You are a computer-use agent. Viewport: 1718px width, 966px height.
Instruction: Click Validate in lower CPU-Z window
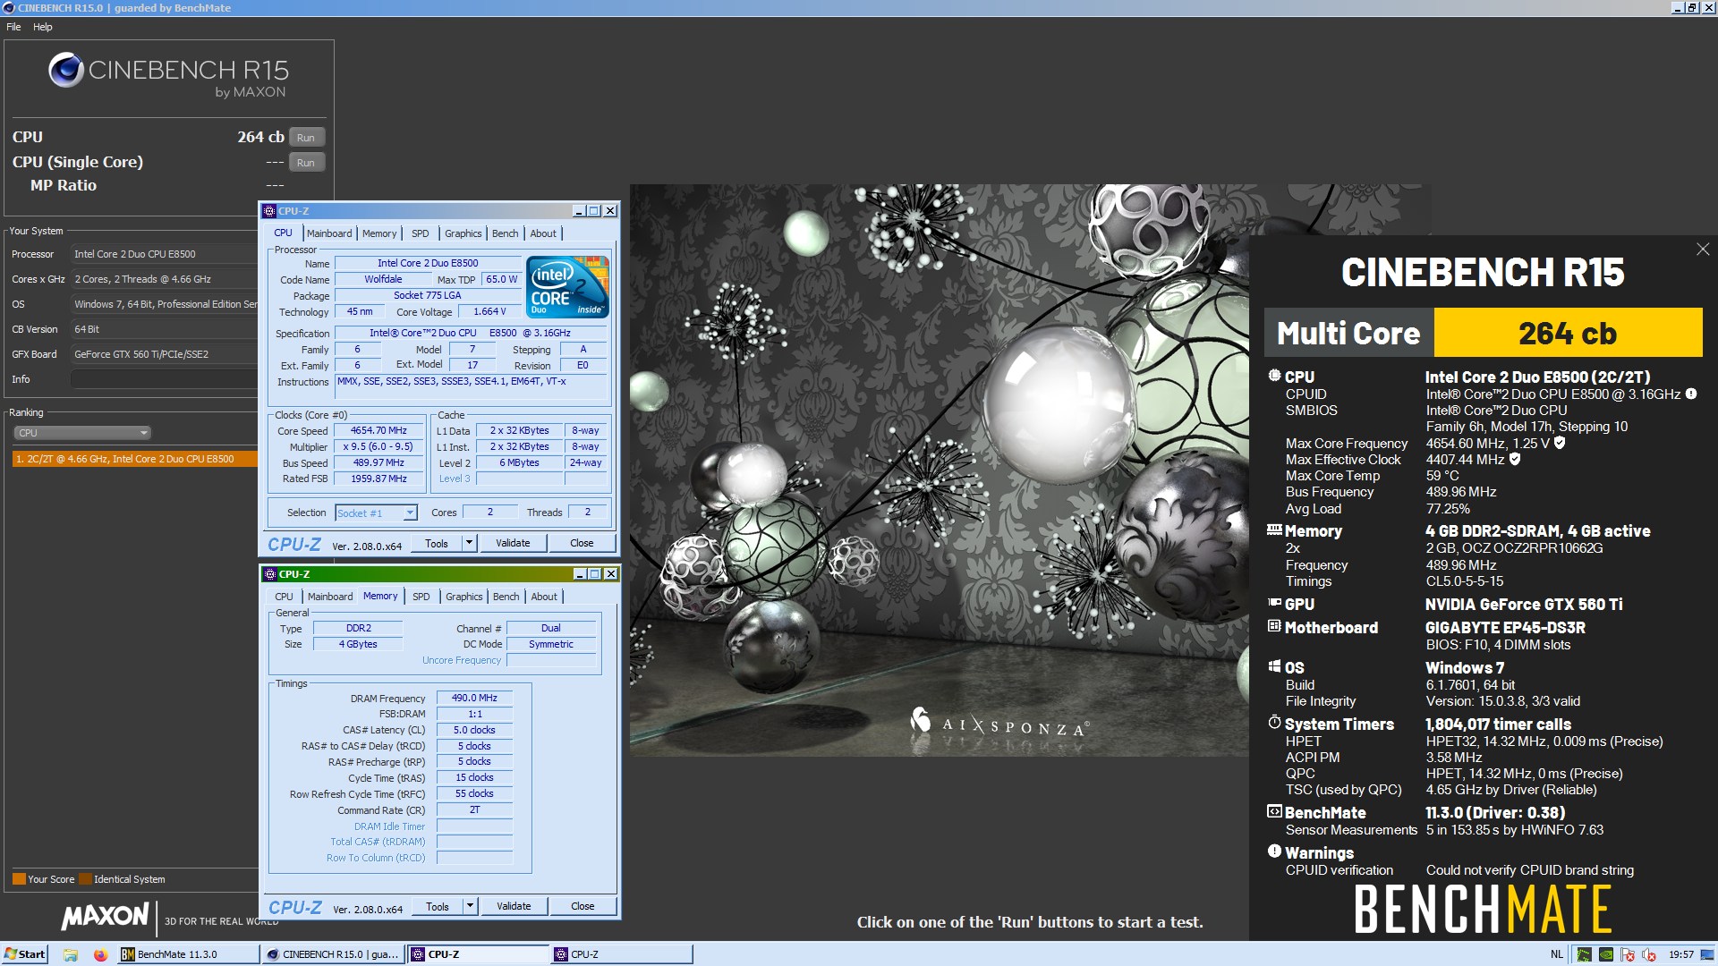pyautogui.click(x=514, y=906)
